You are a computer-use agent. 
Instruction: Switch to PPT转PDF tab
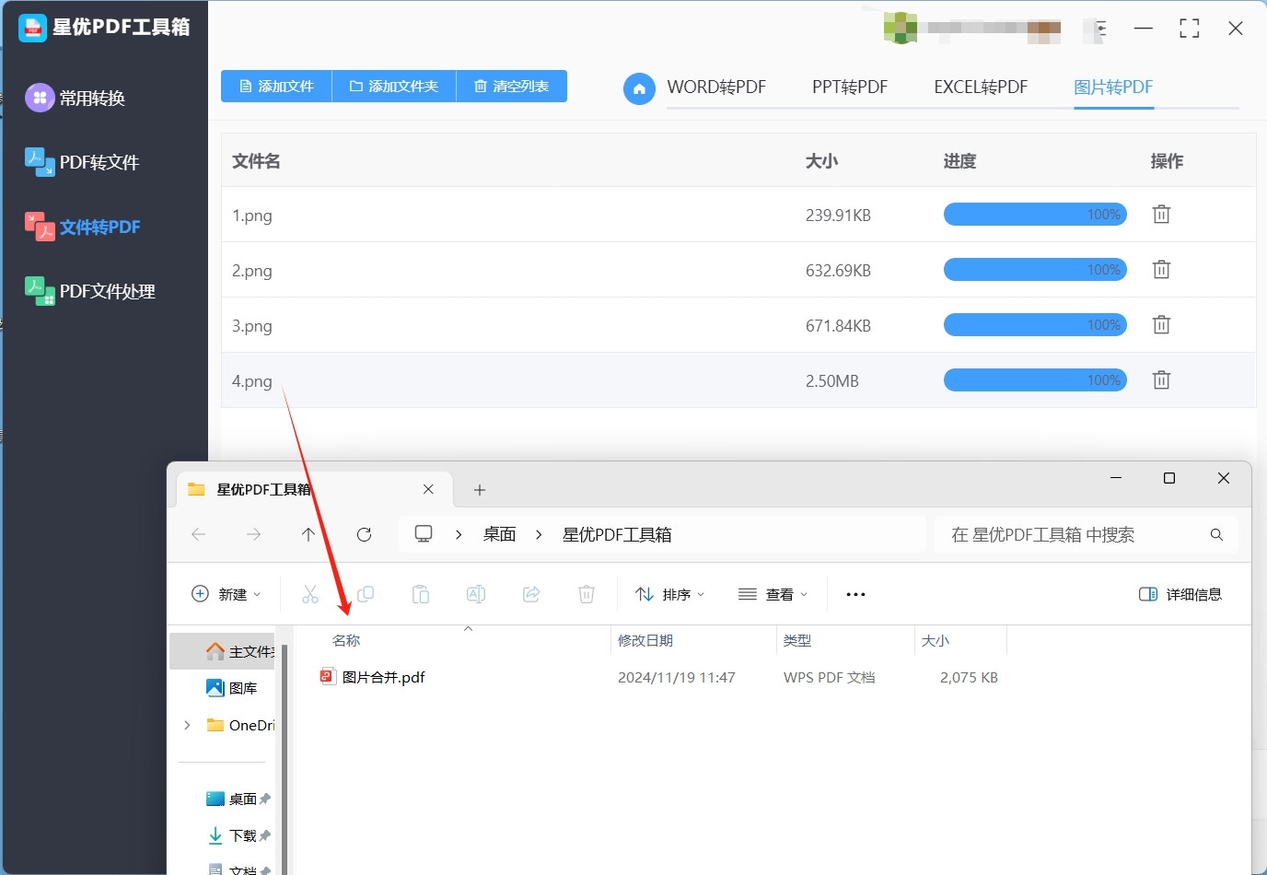coord(850,87)
